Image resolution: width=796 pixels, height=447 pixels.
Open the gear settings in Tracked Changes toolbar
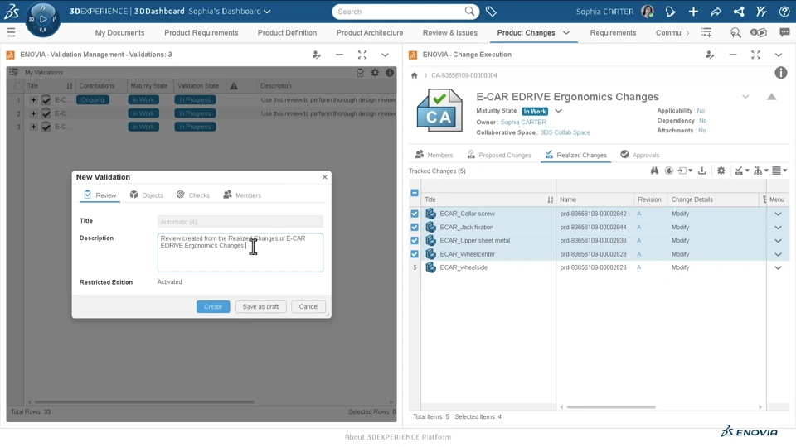(x=721, y=171)
